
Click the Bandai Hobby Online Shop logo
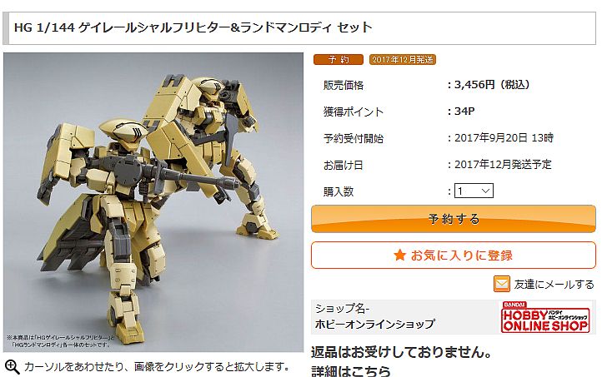[545, 318]
